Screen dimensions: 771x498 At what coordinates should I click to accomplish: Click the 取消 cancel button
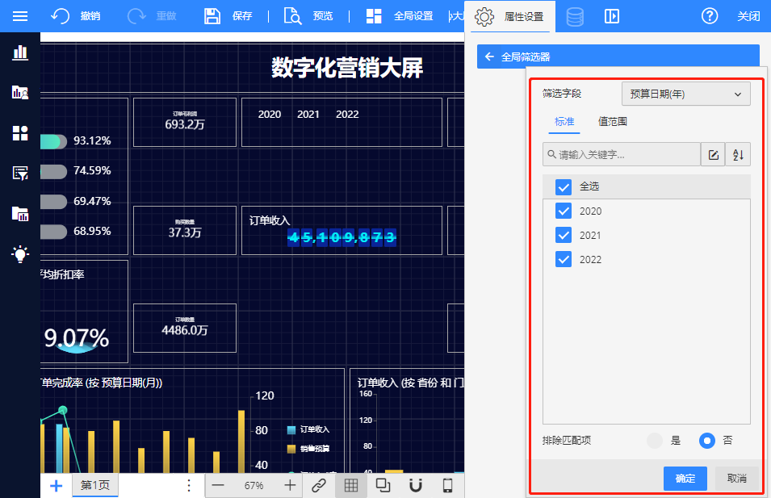[736, 479]
